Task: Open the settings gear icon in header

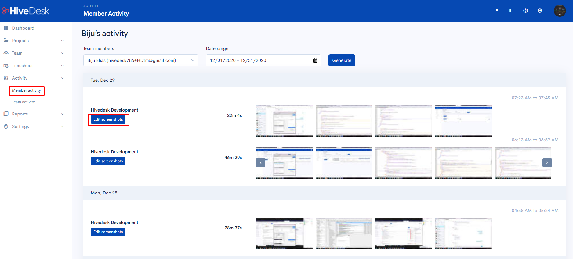Action: tap(540, 11)
